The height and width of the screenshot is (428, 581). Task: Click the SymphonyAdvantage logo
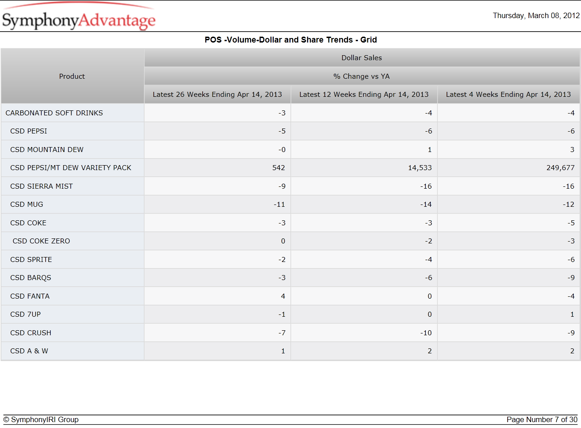(79, 17)
